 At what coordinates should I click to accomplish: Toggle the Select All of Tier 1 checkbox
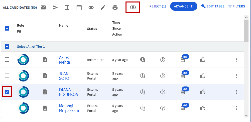coord(7,46)
